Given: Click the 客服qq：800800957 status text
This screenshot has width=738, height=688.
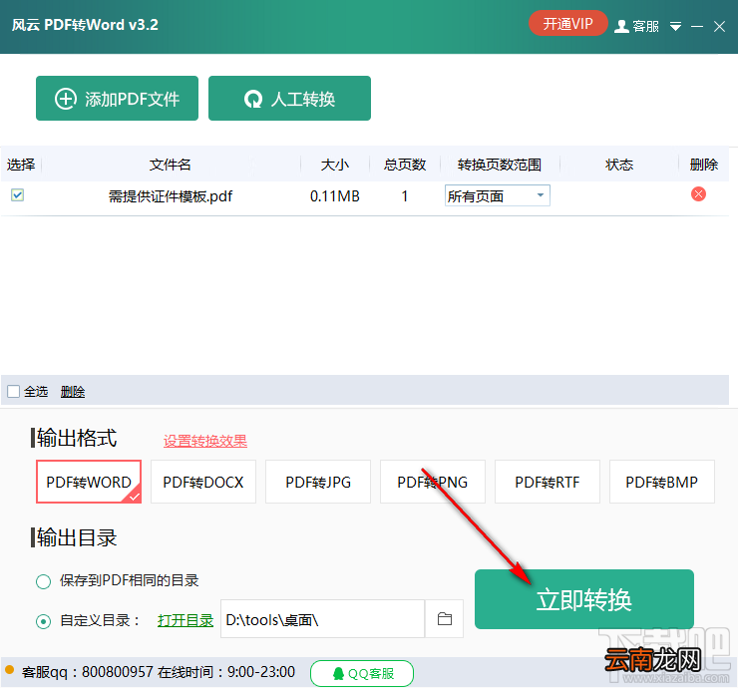Looking at the screenshot, I should [88, 672].
